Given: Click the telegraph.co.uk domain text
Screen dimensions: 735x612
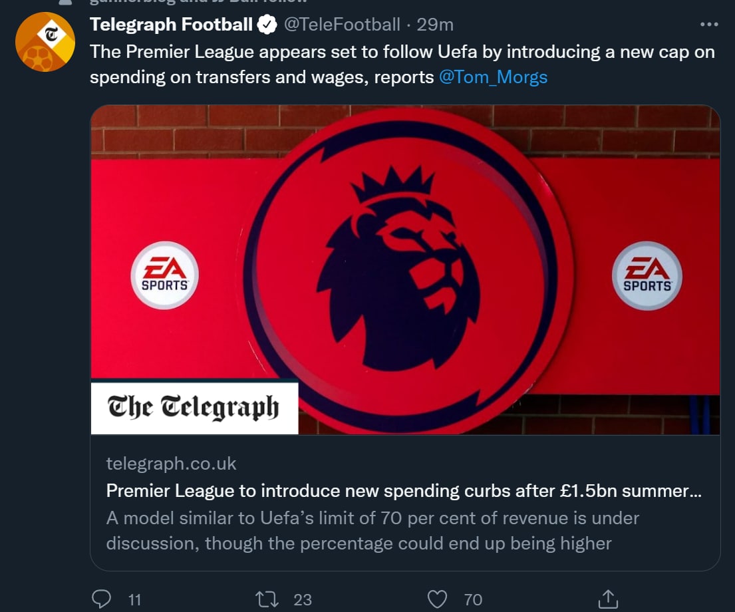Looking at the screenshot, I should pos(171,463).
